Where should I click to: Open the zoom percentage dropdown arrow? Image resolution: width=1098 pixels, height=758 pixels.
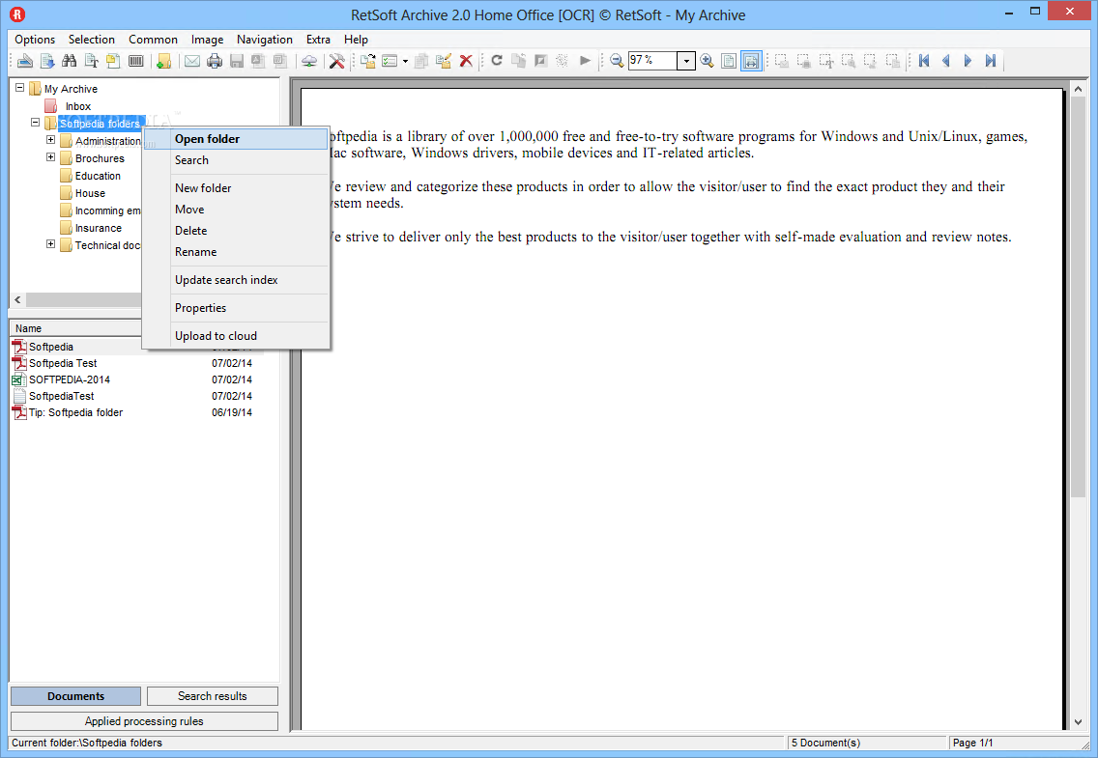pyautogui.click(x=686, y=61)
